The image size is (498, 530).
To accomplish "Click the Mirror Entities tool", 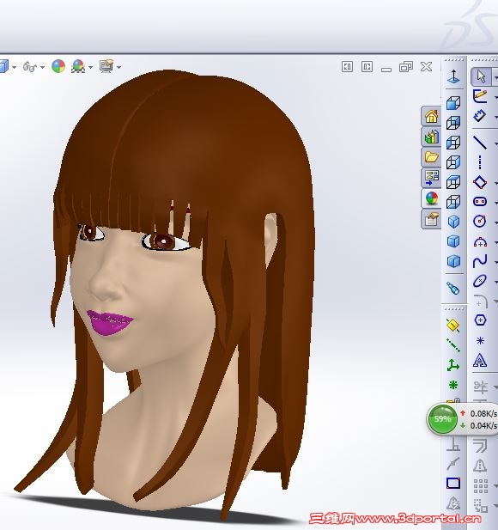I will point(480,466).
